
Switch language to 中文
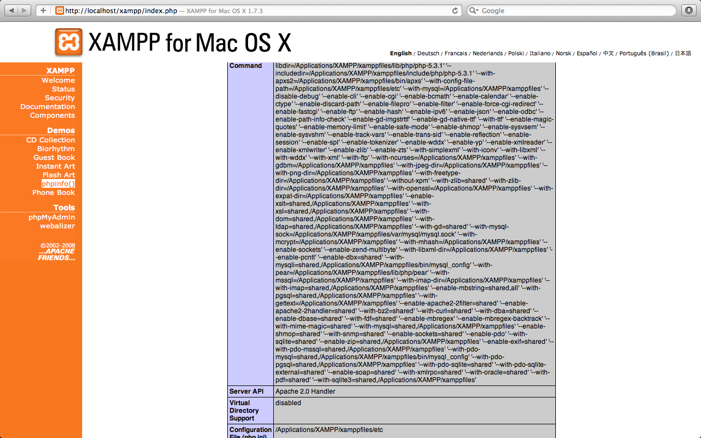608,54
